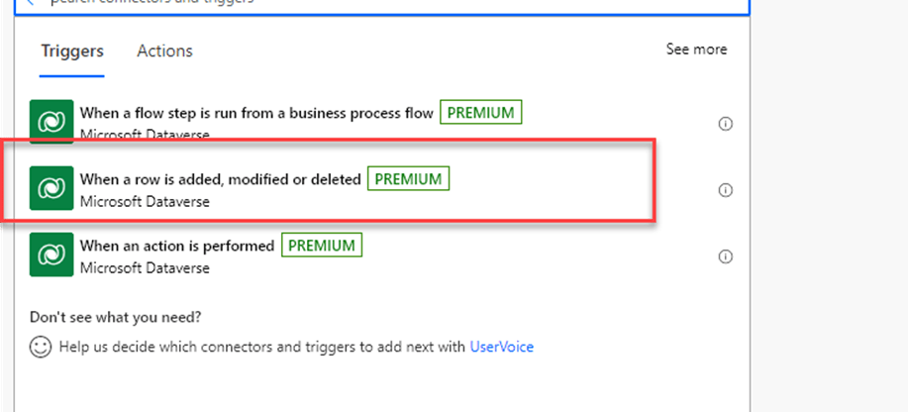Image resolution: width=908 pixels, height=412 pixels.
Task: Click the See more link
Action: coord(696,50)
